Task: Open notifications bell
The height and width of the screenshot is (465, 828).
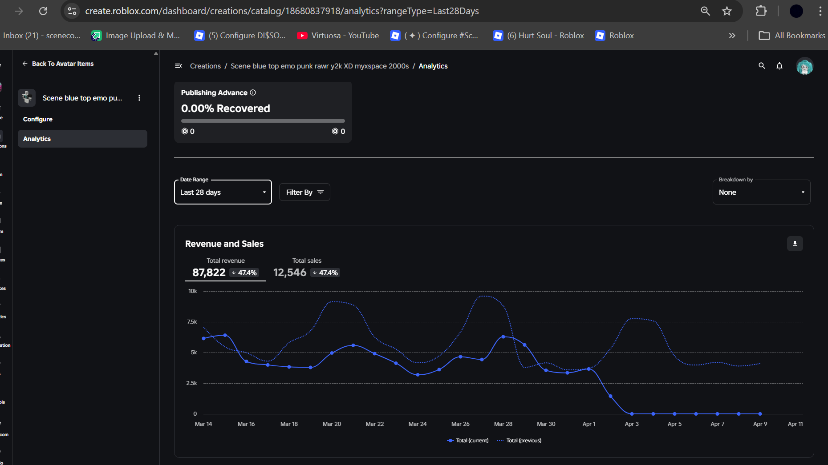Action: tap(779, 66)
